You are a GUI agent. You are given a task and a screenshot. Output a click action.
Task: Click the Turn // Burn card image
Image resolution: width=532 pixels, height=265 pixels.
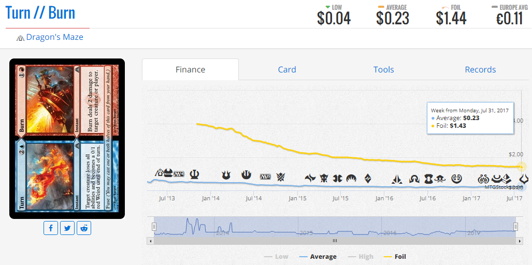point(67,139)
